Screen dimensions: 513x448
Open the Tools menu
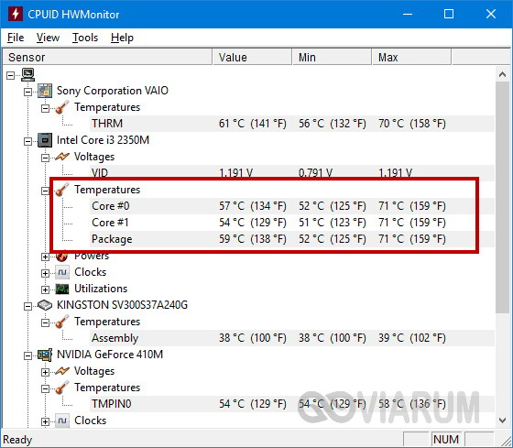pos(85,38)
